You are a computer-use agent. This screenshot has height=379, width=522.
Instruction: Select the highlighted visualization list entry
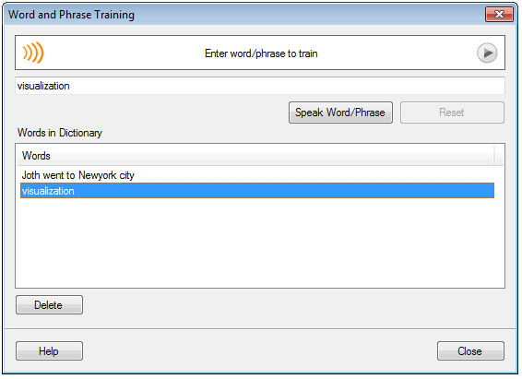[257, 191]
